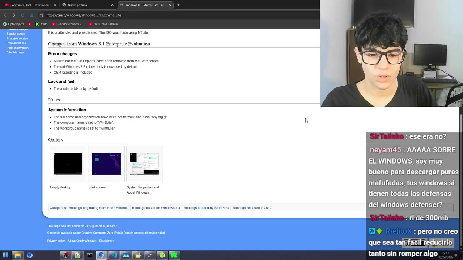The height and width of the screenshot is (260, 463).
Task: Open the Windows Start button
Action: pyautogui.click(x=5, y=255)
